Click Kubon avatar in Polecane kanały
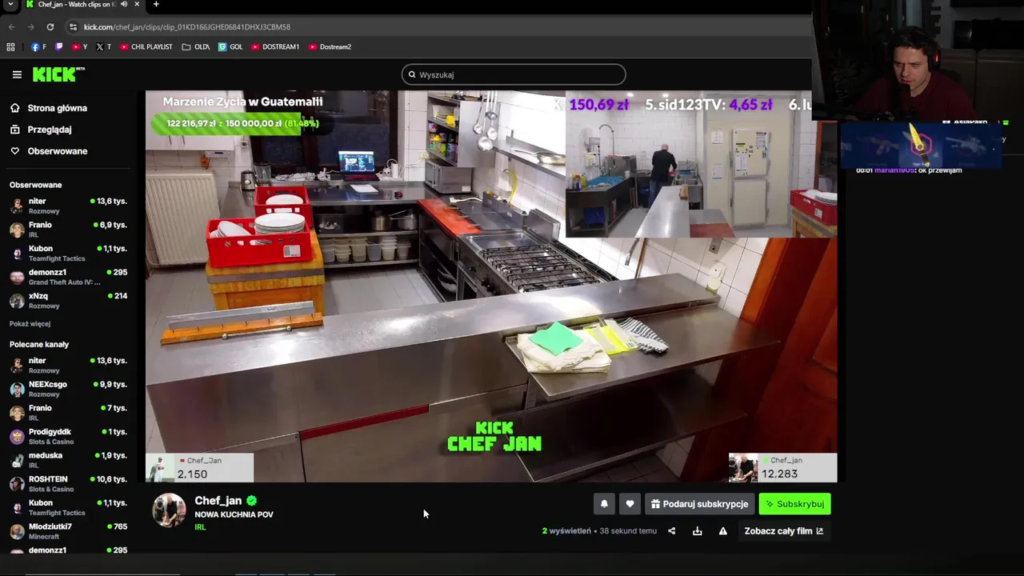 17,508
